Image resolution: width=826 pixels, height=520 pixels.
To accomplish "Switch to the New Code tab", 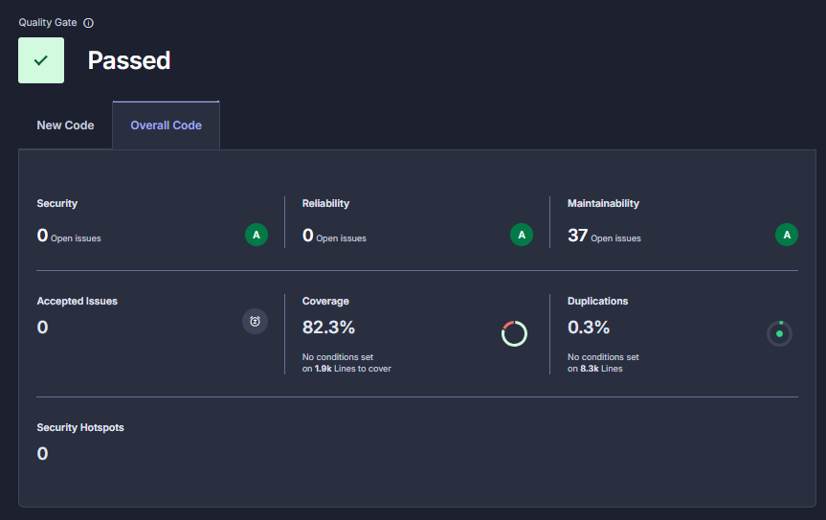I will click(x=65, y=125).
